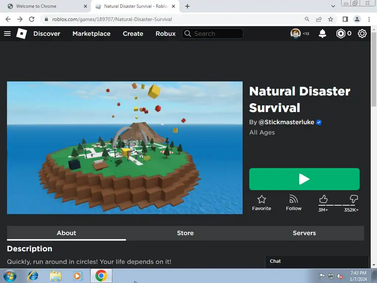Click the scrollbar down arrow

(x=373, y=265)
